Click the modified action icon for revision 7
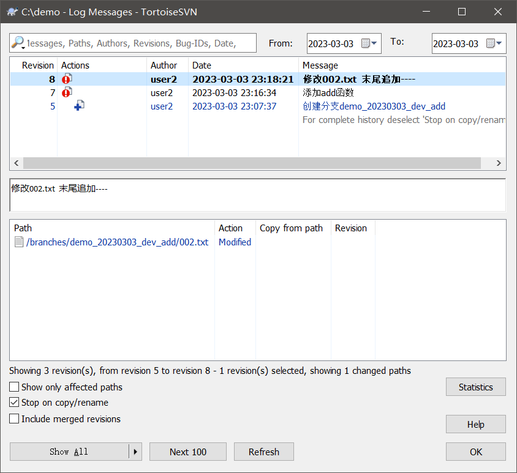 [67, 92]
